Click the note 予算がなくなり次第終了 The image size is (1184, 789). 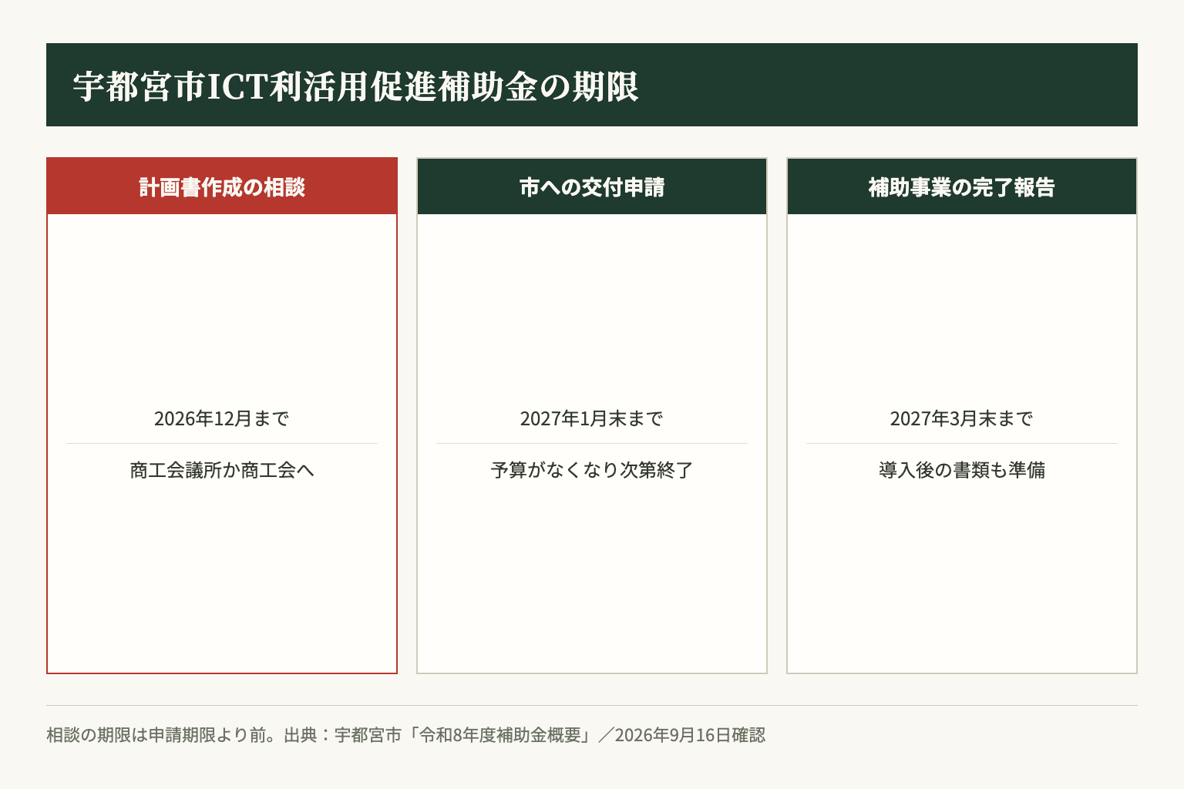(x=592, y=470)
